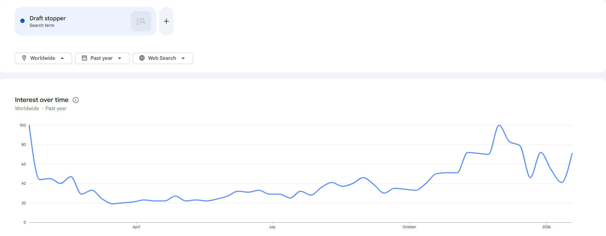
Task: Click the Past year filter label
Action: tap(102, 58)
